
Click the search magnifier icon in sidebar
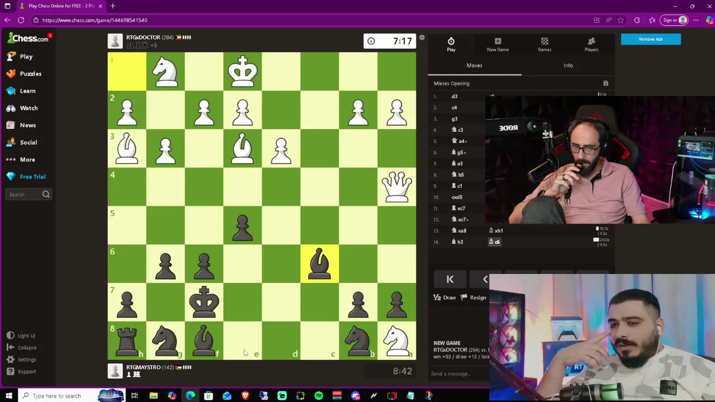(46, 194)
